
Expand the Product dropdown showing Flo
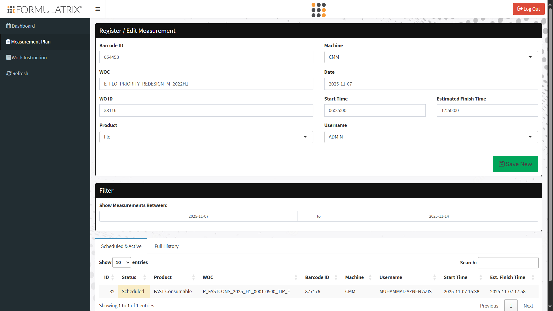(x=206, y=137)
